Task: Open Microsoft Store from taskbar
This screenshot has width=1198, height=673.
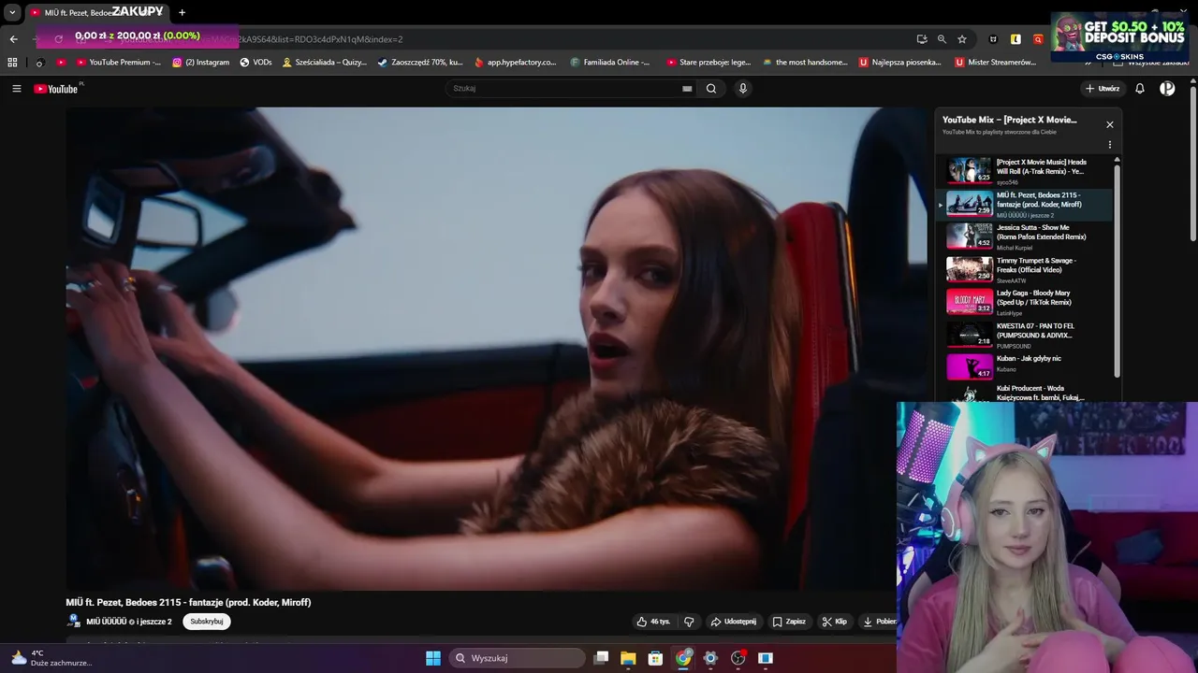Action: click(x=655, y=658)
